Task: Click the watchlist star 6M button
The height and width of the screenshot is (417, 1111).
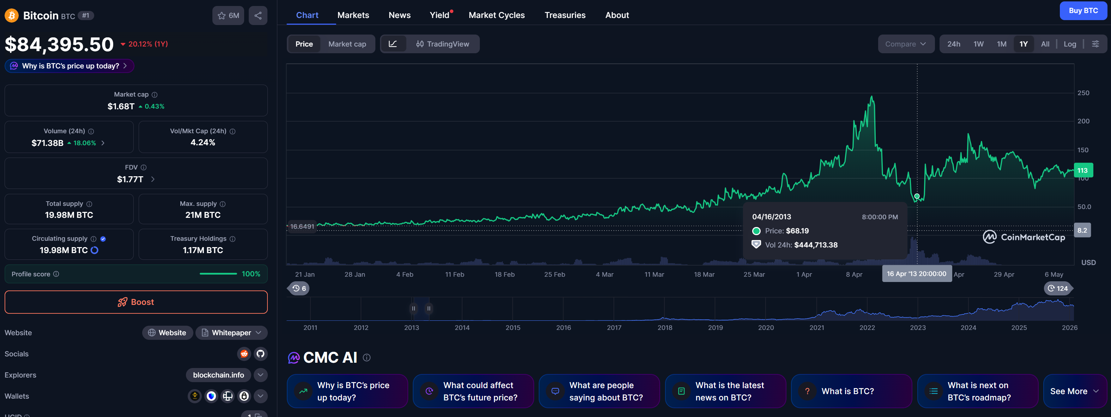Action: (228, 16)
